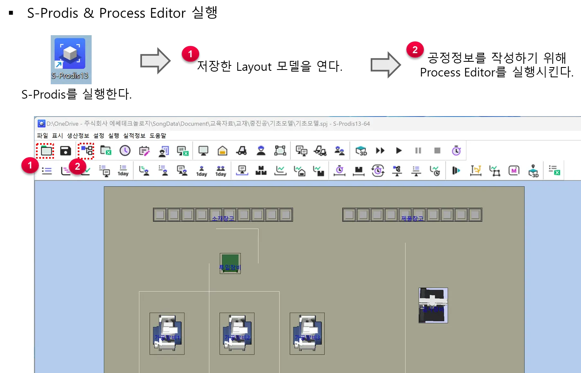Open the calendar edit schedule icon
Screen dimensions: 581x373
pos(144,151)
